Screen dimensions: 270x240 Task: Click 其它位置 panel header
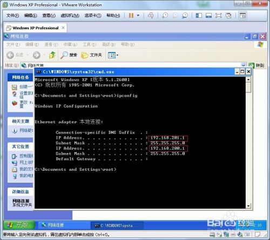21,146
